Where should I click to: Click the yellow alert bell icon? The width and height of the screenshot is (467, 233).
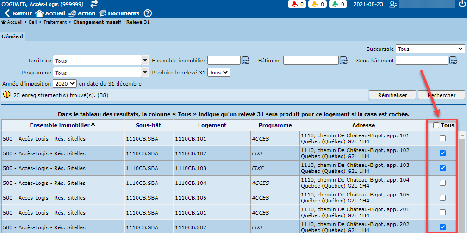[x=315, y=4]
